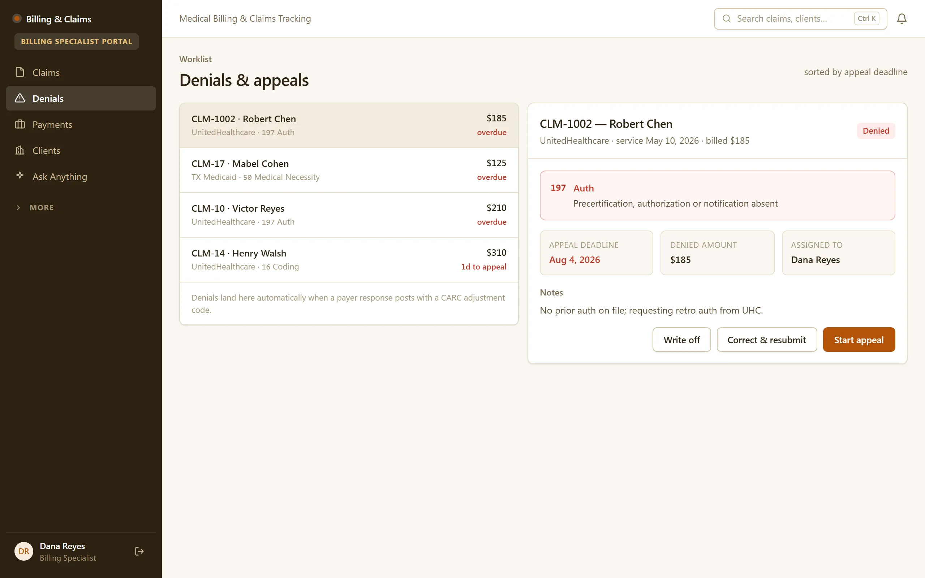925x578 pixels.
Task: Click the Ctrl K shortcut hint
Action: tap(866, 18)
